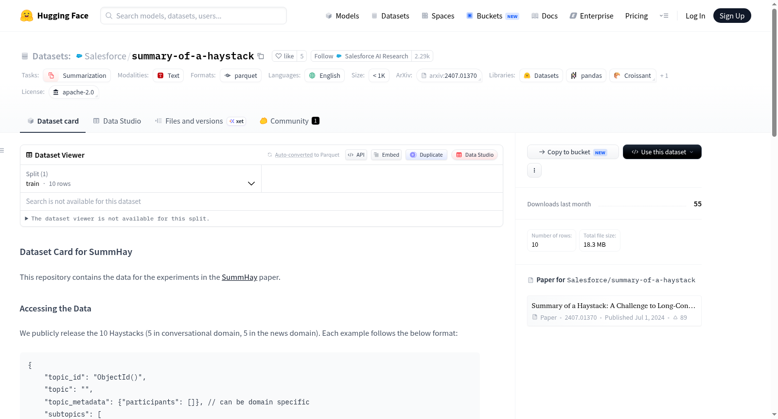The image size is (778, 419).
Task: Click the scrollbar down arrow
Action: pyautogui.click(x=774, y=415)
